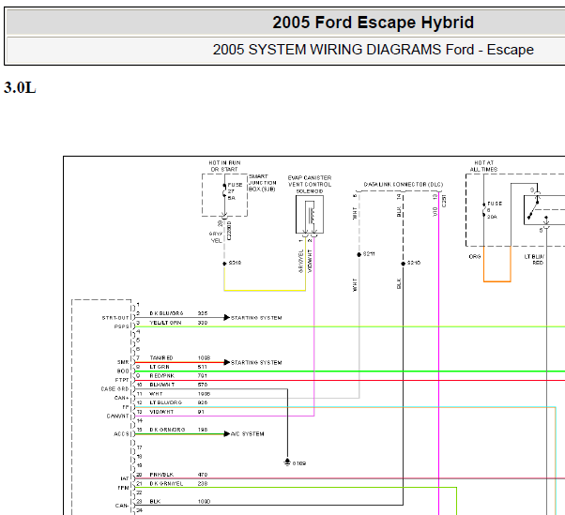Click the 'DK GRN/ORG' wire color label
Image resolution: width=565 pixels, height=515 pixels.
[167, 430]
